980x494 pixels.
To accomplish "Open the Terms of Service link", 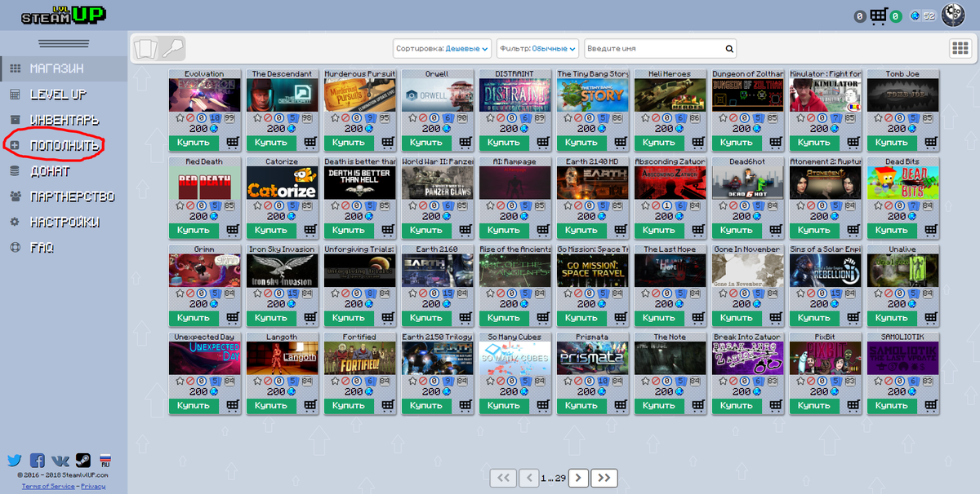I will pyautogui.click(x=48, y=486).
